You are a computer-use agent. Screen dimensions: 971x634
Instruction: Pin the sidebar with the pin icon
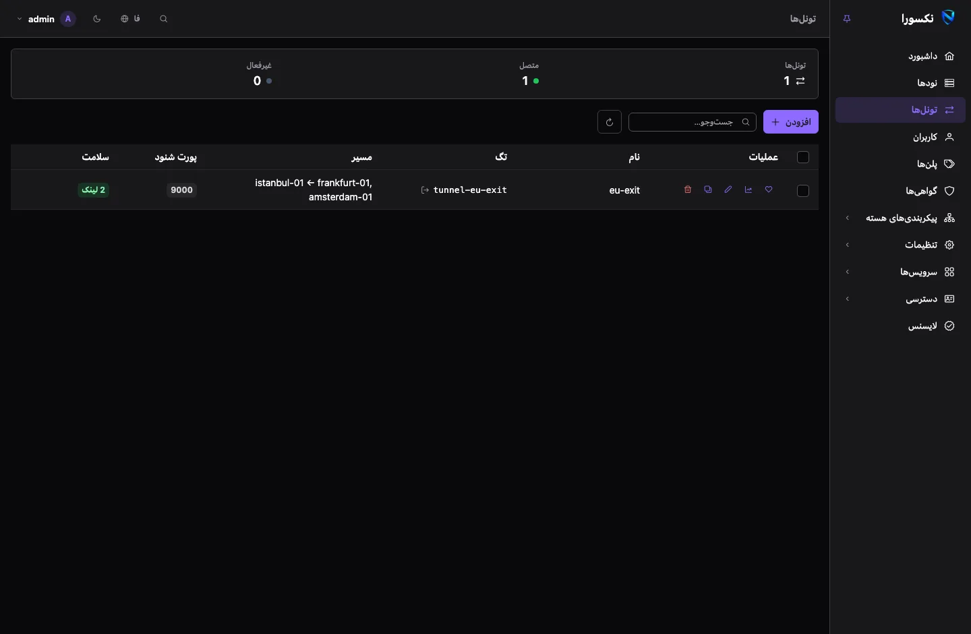[x=847, y=19]
